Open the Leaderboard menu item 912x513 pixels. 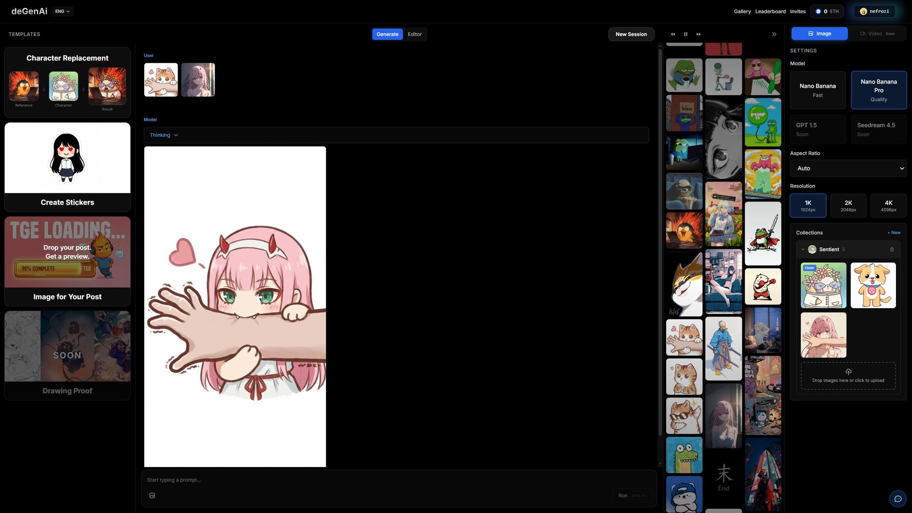point(770,12)
